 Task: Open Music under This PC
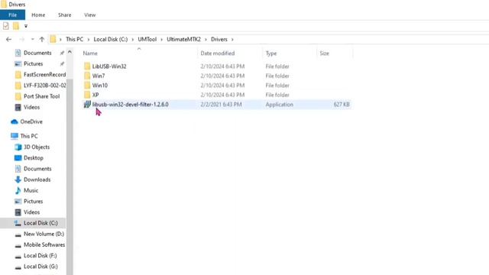click(31, 190)
